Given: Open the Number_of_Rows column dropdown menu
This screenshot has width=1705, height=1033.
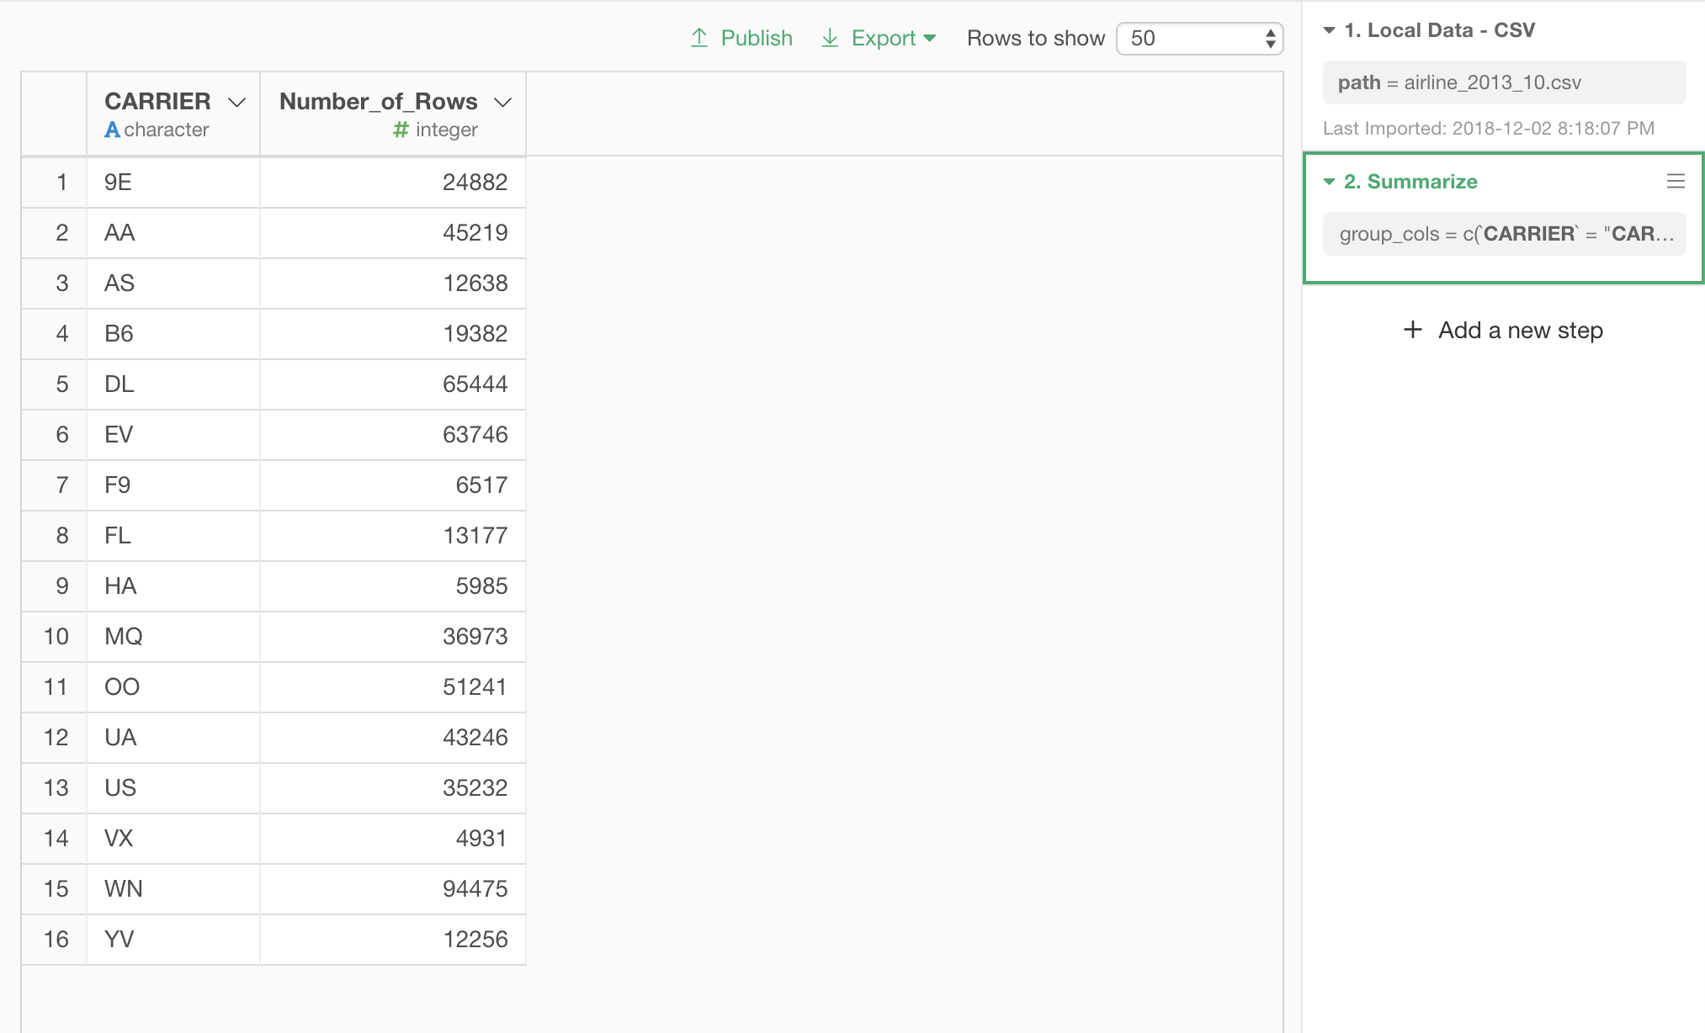Looking at the screenshot, I should coord(502,103).
